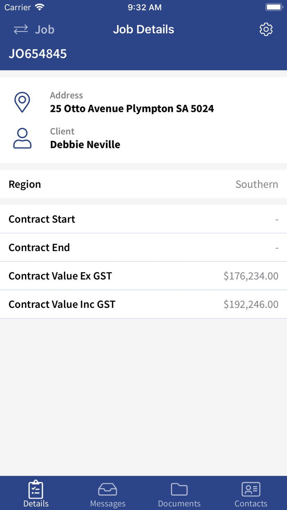The width and height of the screenshot is (287, 510).
Task: Select the Contract End row
Action: (143, 248)
